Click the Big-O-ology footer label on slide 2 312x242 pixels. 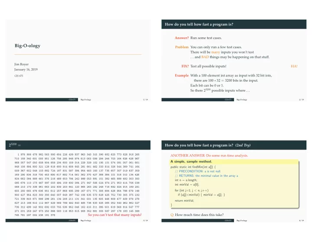tap(242, 99)
